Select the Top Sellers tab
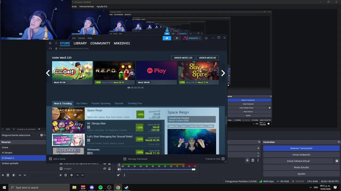This screenshot has width=341, height=191. pos(82,103)
